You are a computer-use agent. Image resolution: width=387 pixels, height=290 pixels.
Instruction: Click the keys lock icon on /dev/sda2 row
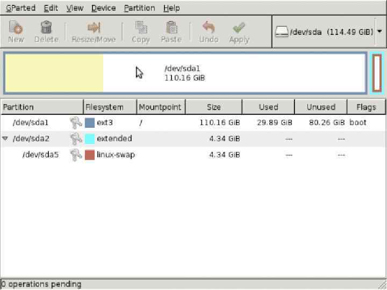pos(76,139)
